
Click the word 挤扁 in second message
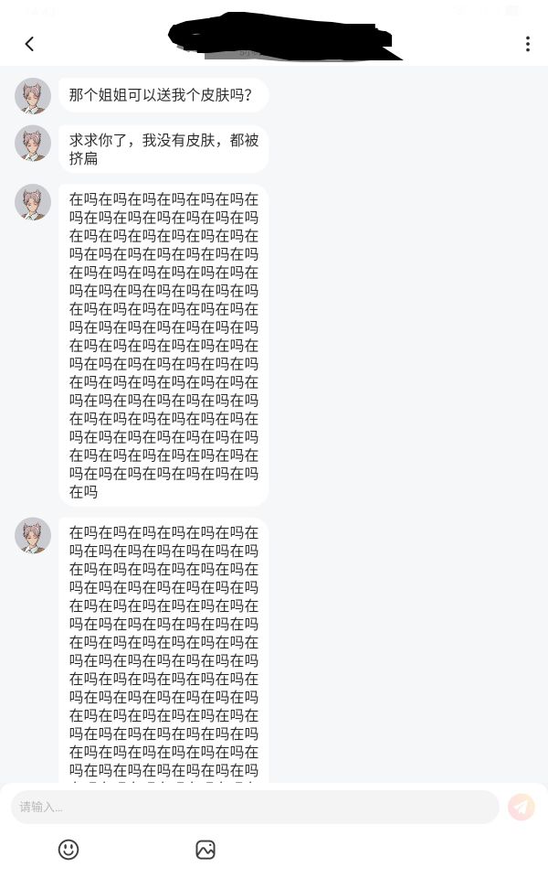coord(83,158)
